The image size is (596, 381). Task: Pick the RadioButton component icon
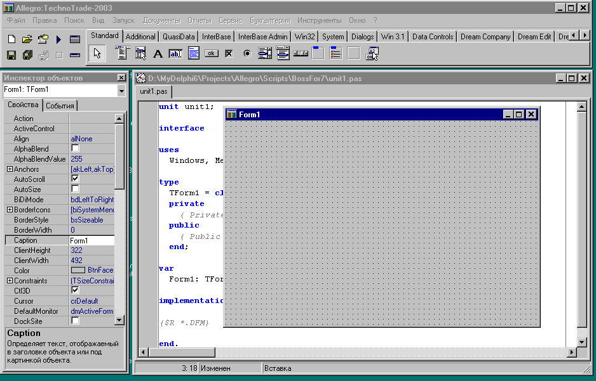pos(247,53)
